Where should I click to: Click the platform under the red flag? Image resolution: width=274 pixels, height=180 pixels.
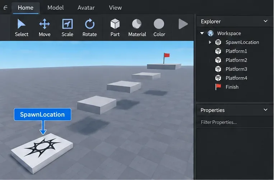pyautogui.click(x=164, y=66)
